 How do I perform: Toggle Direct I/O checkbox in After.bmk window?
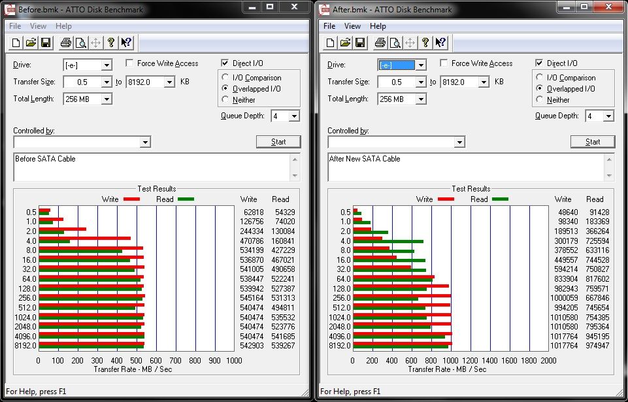539,63
